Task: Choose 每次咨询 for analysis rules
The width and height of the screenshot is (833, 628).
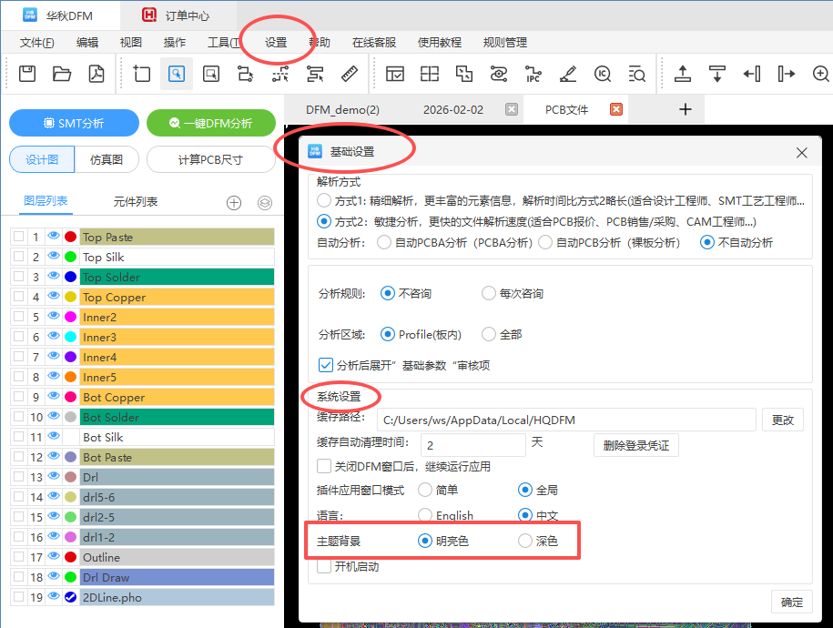Action: point(488,293)
